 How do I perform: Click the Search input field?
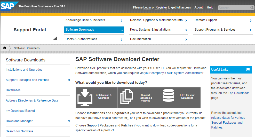coord(234,8)
